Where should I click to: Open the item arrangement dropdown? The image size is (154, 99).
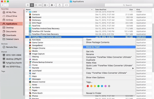[46, 5]
